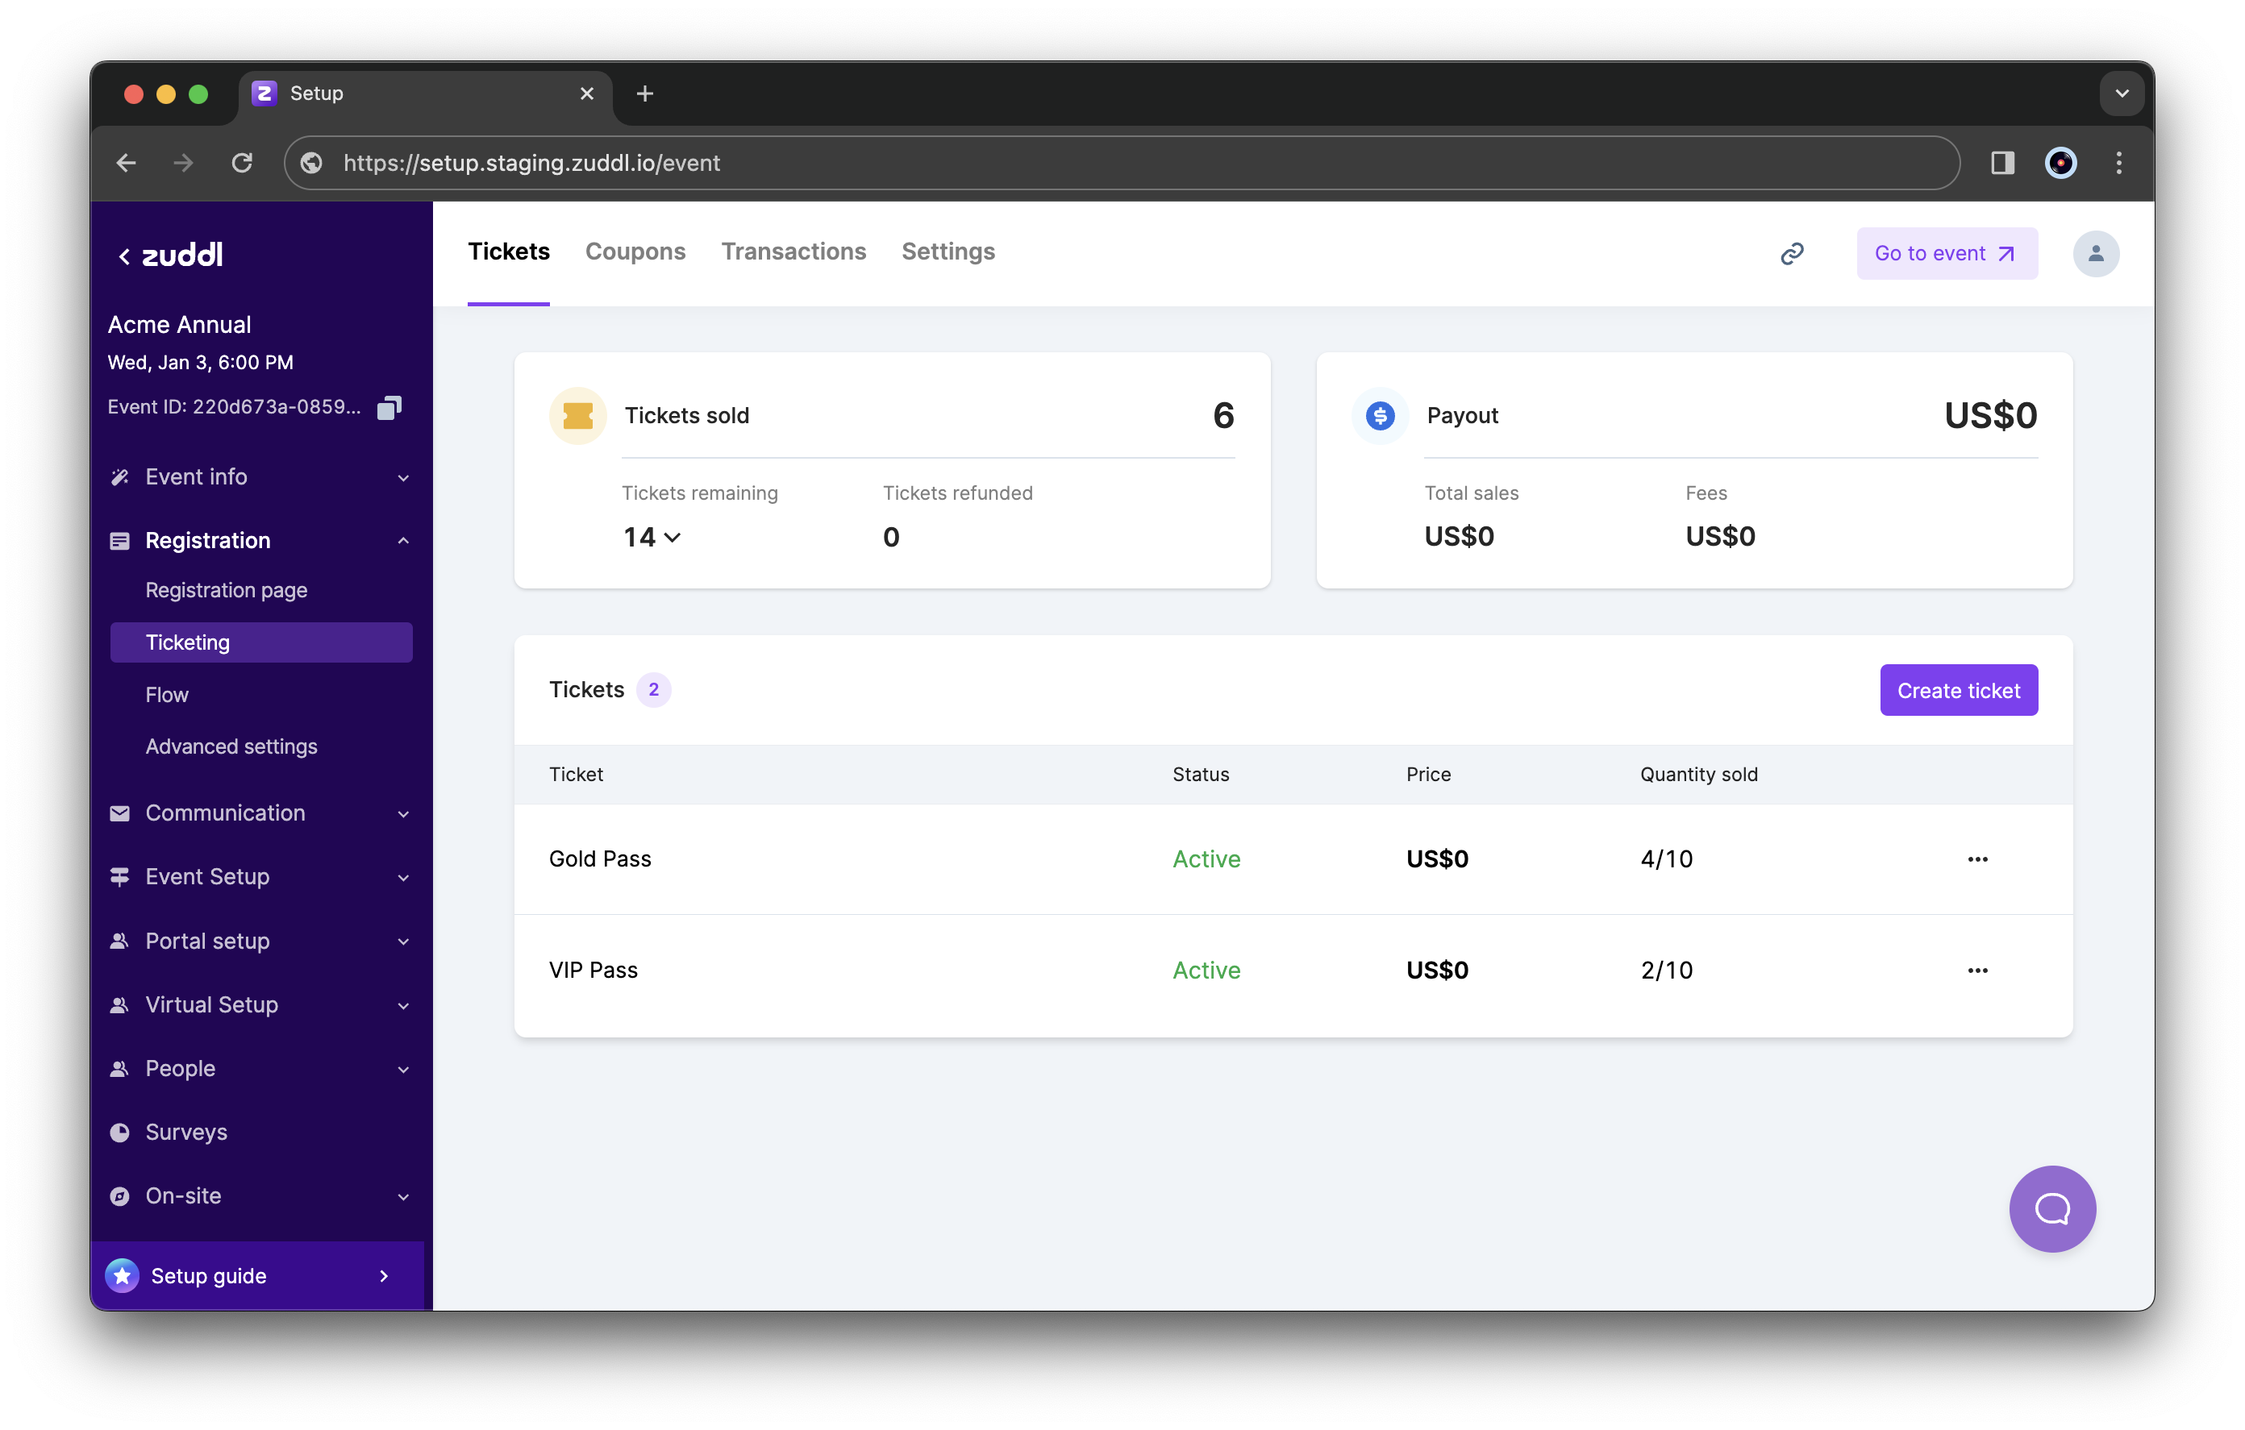Expand the Event Setup sidebar section

coord(260,875)
